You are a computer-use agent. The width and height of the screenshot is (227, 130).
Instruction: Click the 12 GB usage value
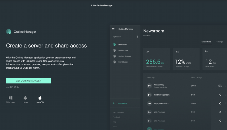point(193,103)
